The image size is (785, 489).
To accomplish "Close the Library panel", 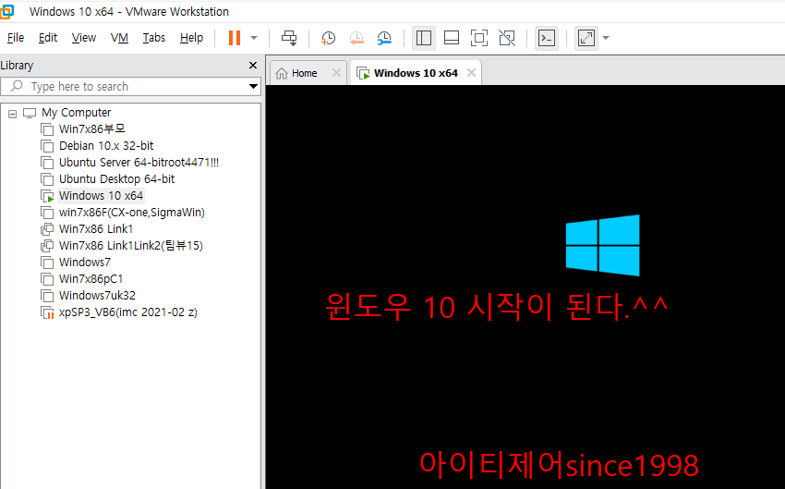I will [x=253, y=65].
